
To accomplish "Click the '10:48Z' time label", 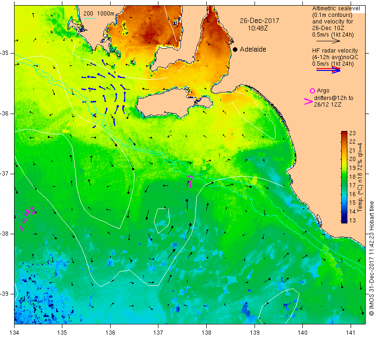I will (x=258, y=28).
